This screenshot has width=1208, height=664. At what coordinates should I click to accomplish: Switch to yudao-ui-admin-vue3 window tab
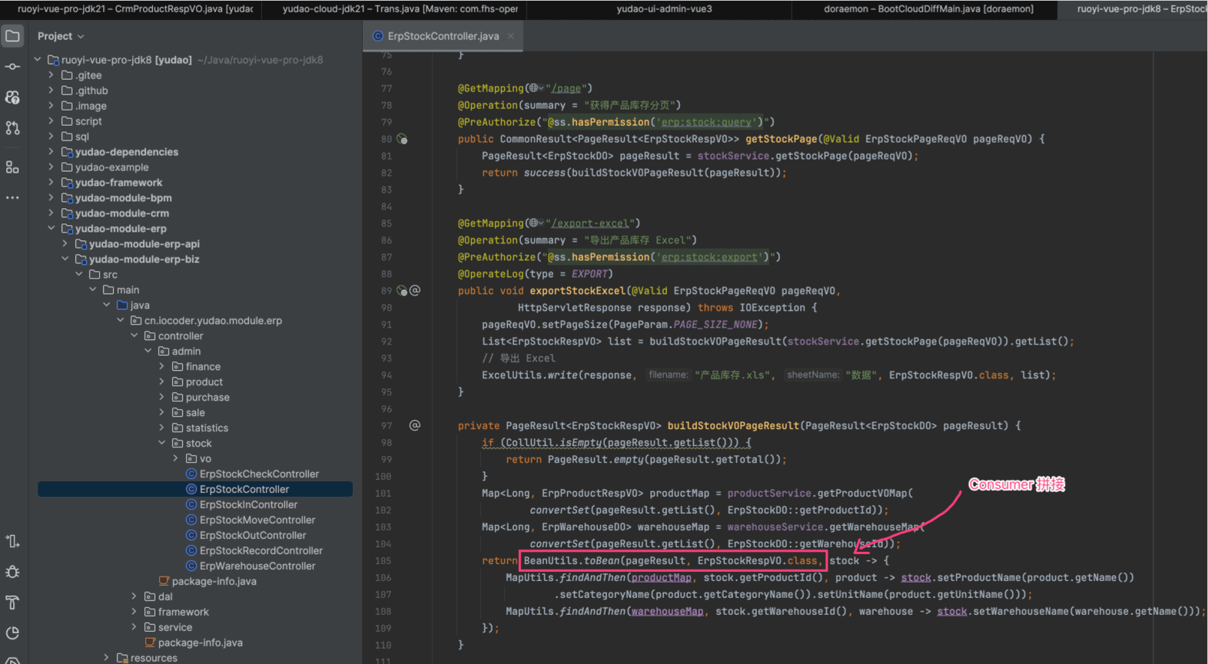664,9
